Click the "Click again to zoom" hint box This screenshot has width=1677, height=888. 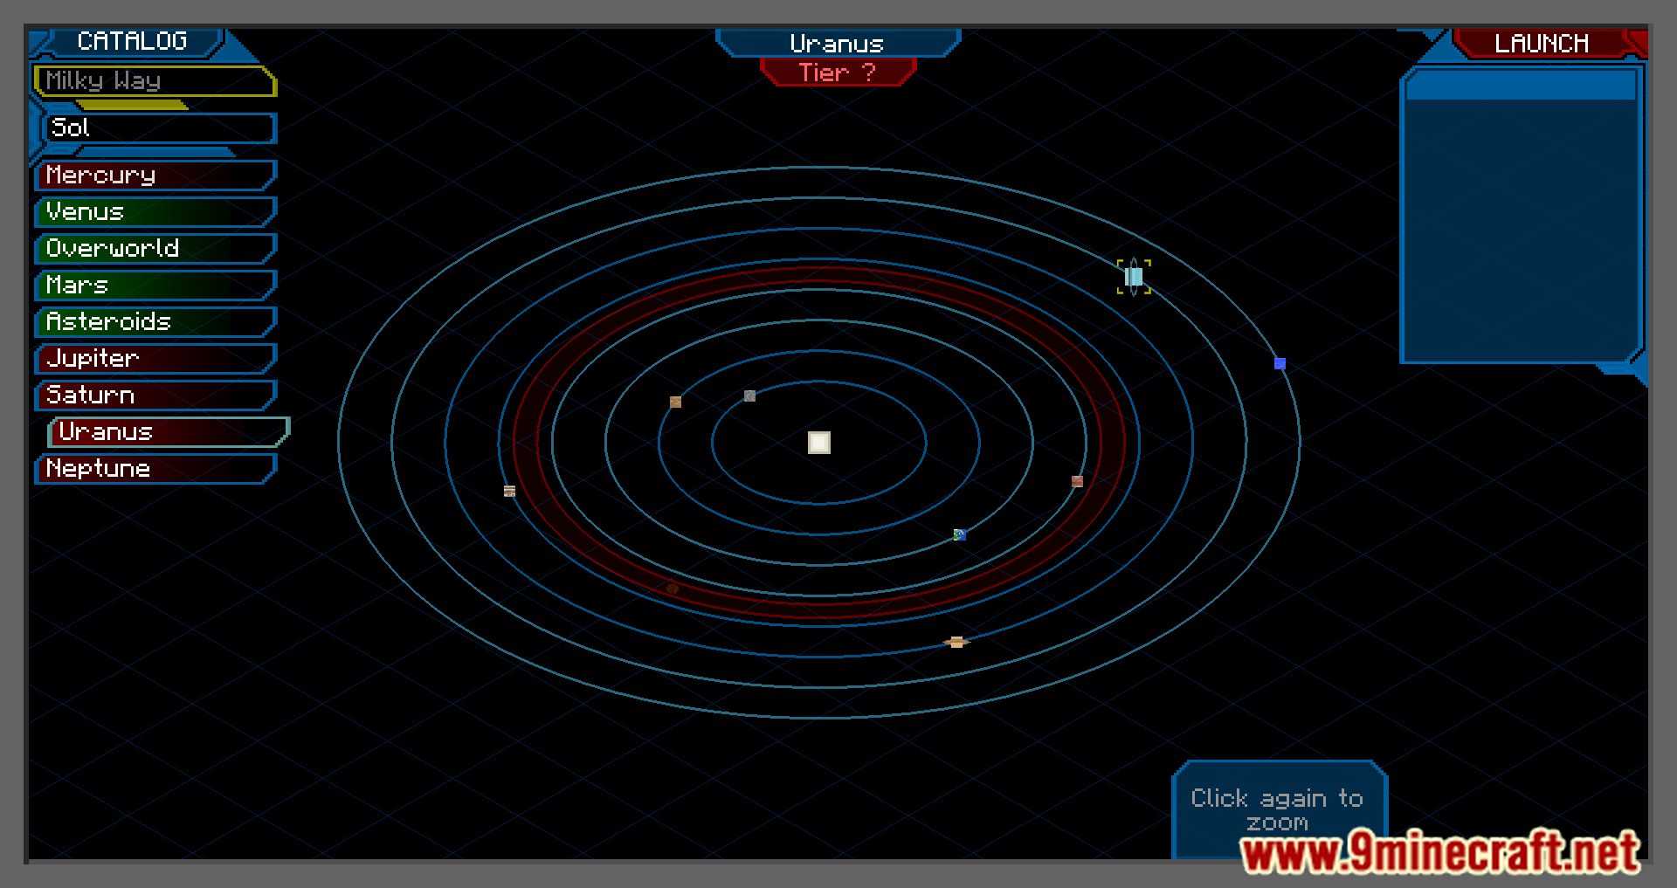(x=1279, y=809)
